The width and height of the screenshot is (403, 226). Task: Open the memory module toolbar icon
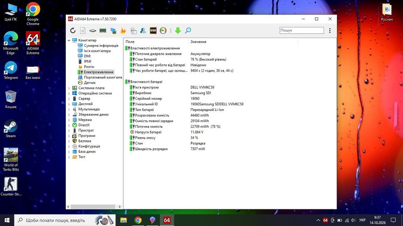[103, 31]
